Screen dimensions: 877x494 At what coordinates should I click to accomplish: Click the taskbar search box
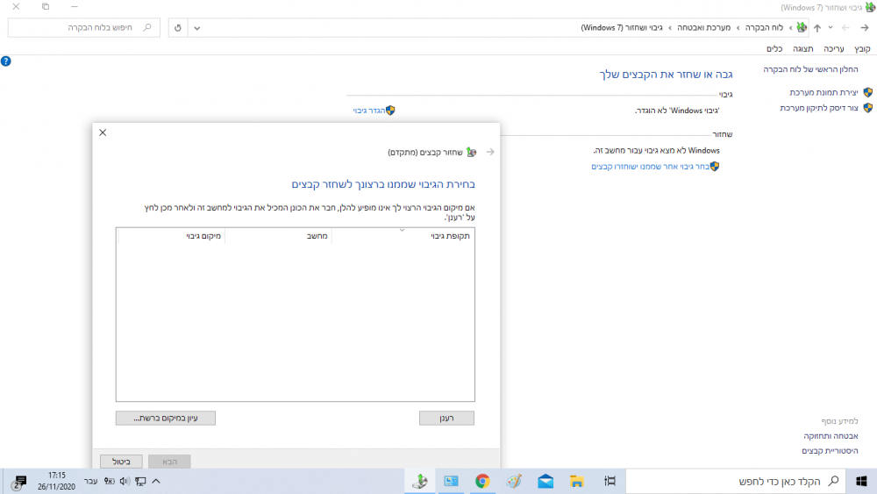tap(736, 481)
